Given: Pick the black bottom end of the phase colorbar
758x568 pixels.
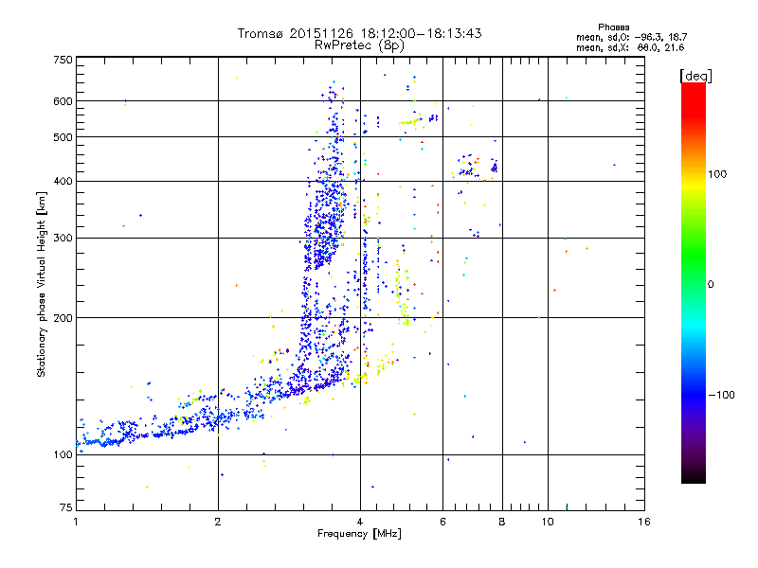Looking at the screenshot, I should [694, 478].
